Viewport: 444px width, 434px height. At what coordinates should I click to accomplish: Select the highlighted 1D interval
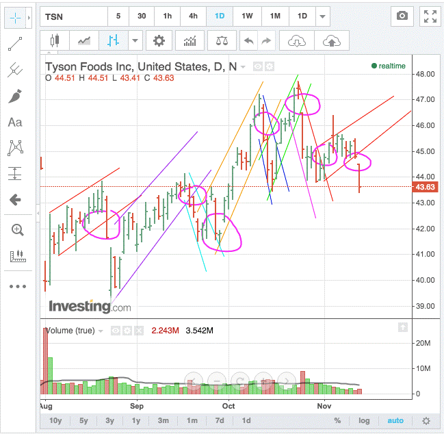click(x=220, y=16)
